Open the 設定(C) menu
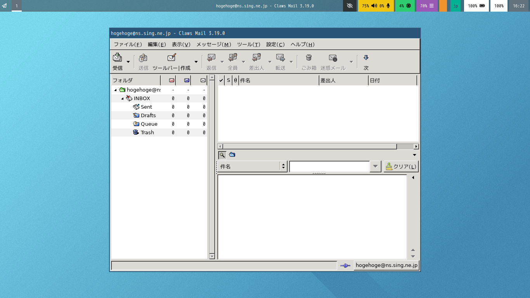 tap(275, 44)
